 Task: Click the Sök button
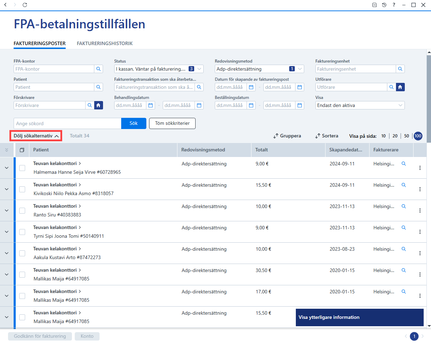pos(134,123)
